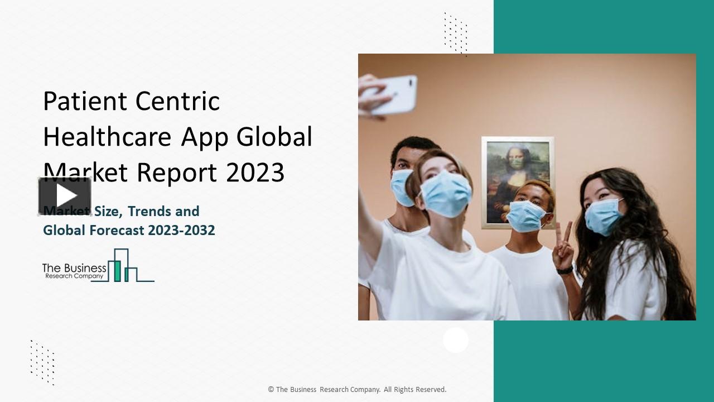The width and height of the screenshot is (714, 402).
Task: Click the copyright notice at the bottom
Action: (x=356, y=389)
